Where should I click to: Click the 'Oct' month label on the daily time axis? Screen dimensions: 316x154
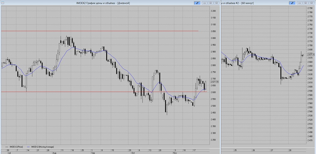133,153
